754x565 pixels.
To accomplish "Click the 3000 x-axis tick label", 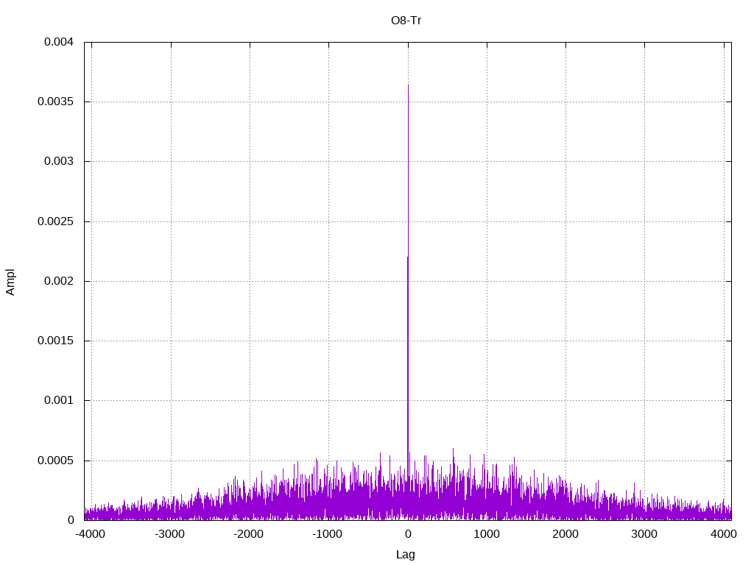I will pyautogui.click(x=644, y=534).
